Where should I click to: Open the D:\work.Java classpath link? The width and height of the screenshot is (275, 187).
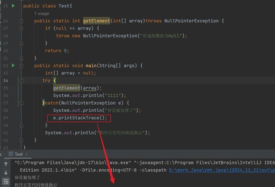(222, 170)
